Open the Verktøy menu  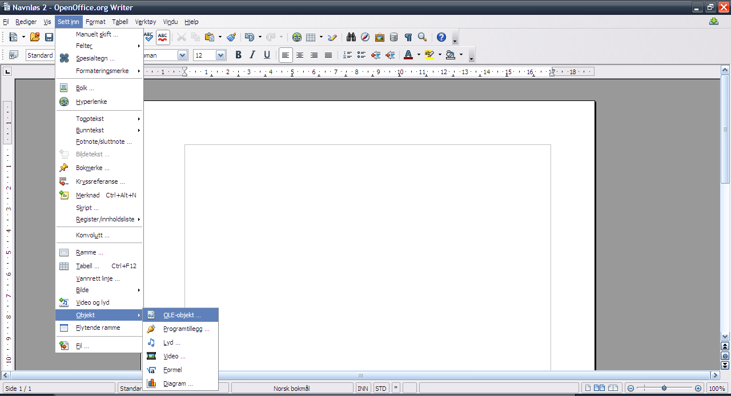pos(146,22)
